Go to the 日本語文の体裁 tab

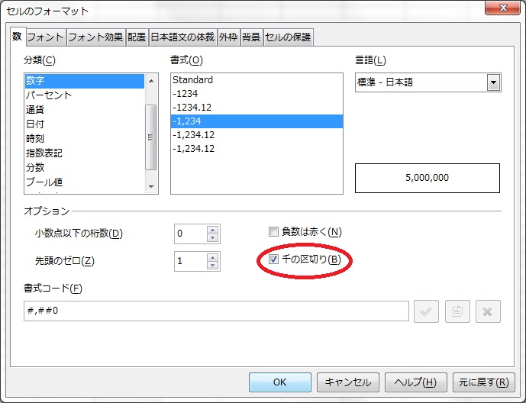pos(182,37)
